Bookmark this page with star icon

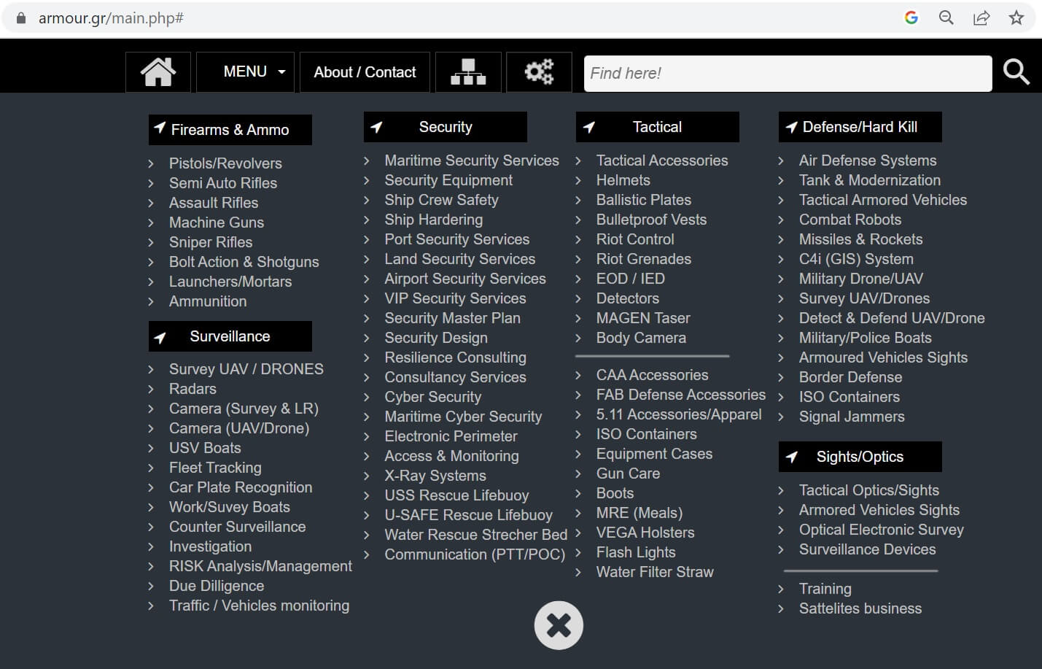tap(1016, 18)
